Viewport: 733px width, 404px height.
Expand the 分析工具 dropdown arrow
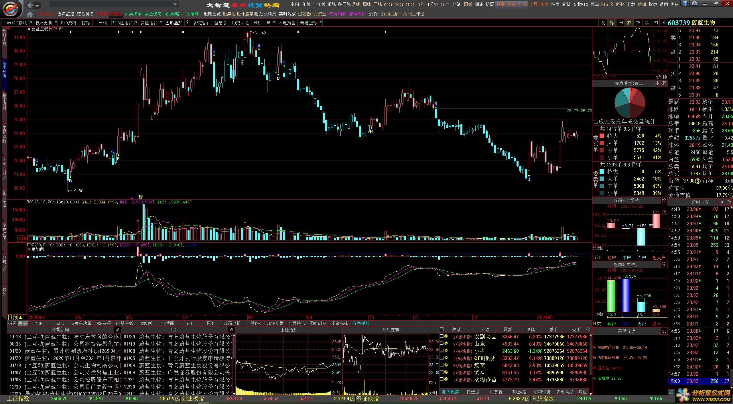[x=274, y=22]
